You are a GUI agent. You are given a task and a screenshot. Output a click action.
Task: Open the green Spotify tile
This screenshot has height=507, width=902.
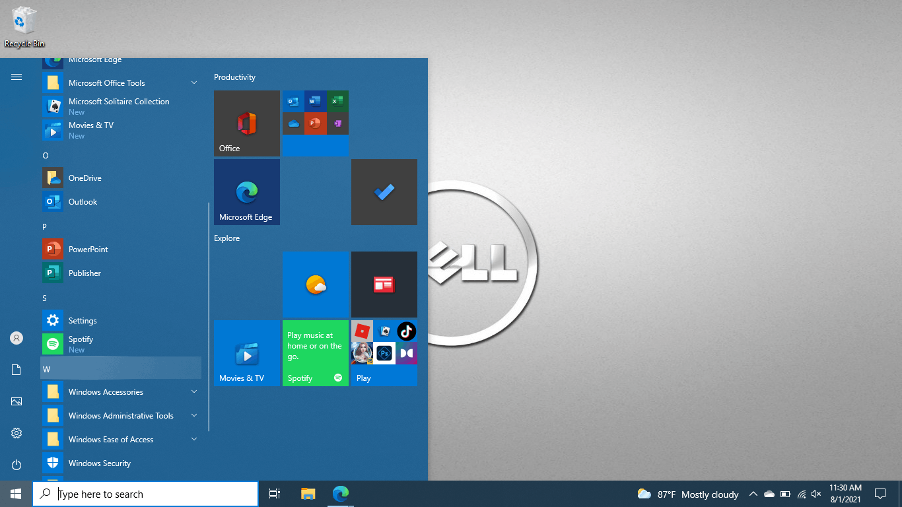(316, 353)
